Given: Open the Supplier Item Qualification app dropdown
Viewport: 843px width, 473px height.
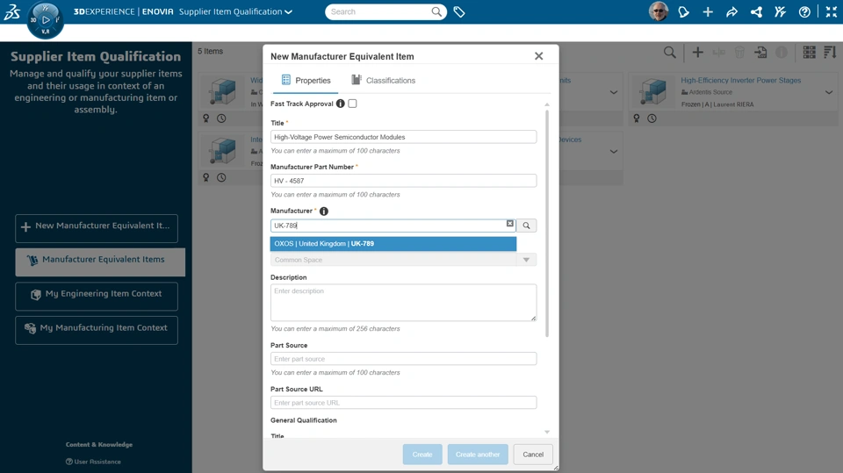Looking at the screenshot, I should click(x=235, y=11).
